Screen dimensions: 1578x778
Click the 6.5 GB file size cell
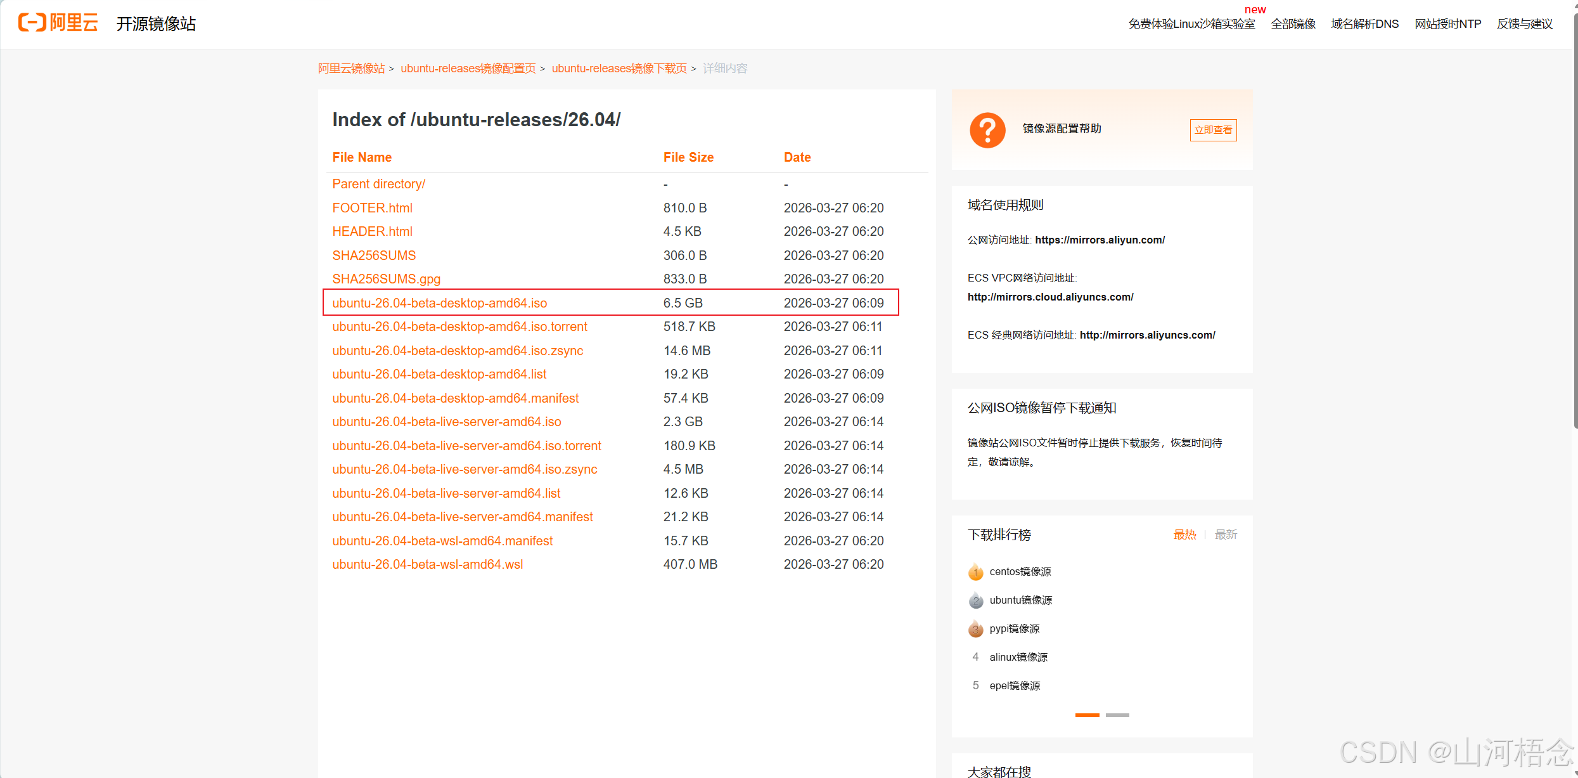pos(683,303)
